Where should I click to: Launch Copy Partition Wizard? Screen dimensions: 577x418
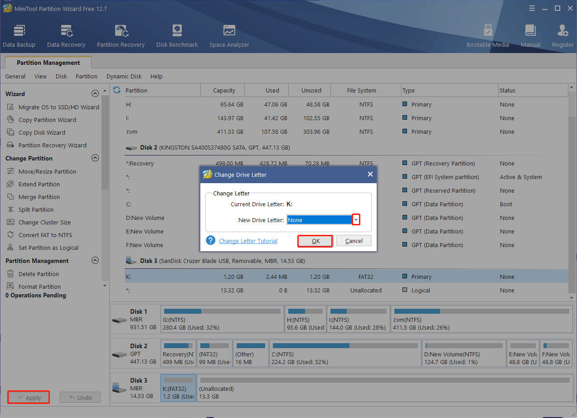click(42, 120)
